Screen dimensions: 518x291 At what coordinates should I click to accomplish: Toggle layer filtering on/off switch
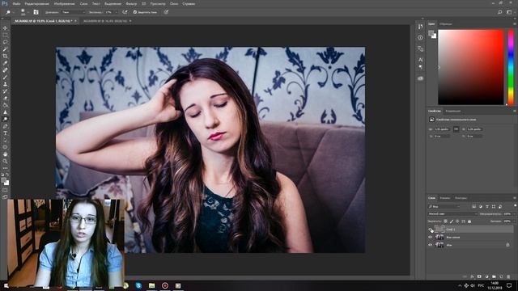pyautogui.click(x=515, y=206)
